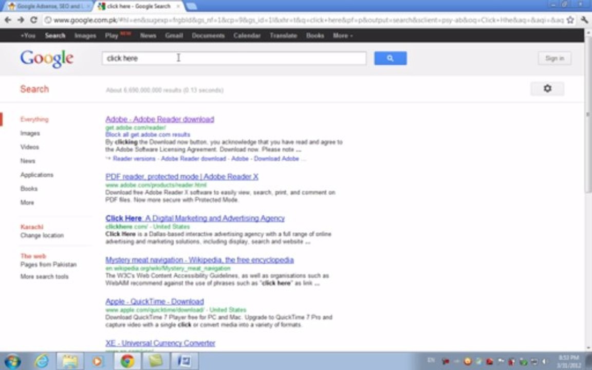
Task: Show the clock in the system tray
Action: click(568, 361)
